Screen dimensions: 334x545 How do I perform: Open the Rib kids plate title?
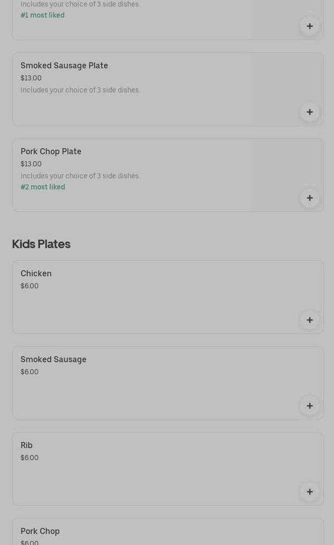pos(27,446)
